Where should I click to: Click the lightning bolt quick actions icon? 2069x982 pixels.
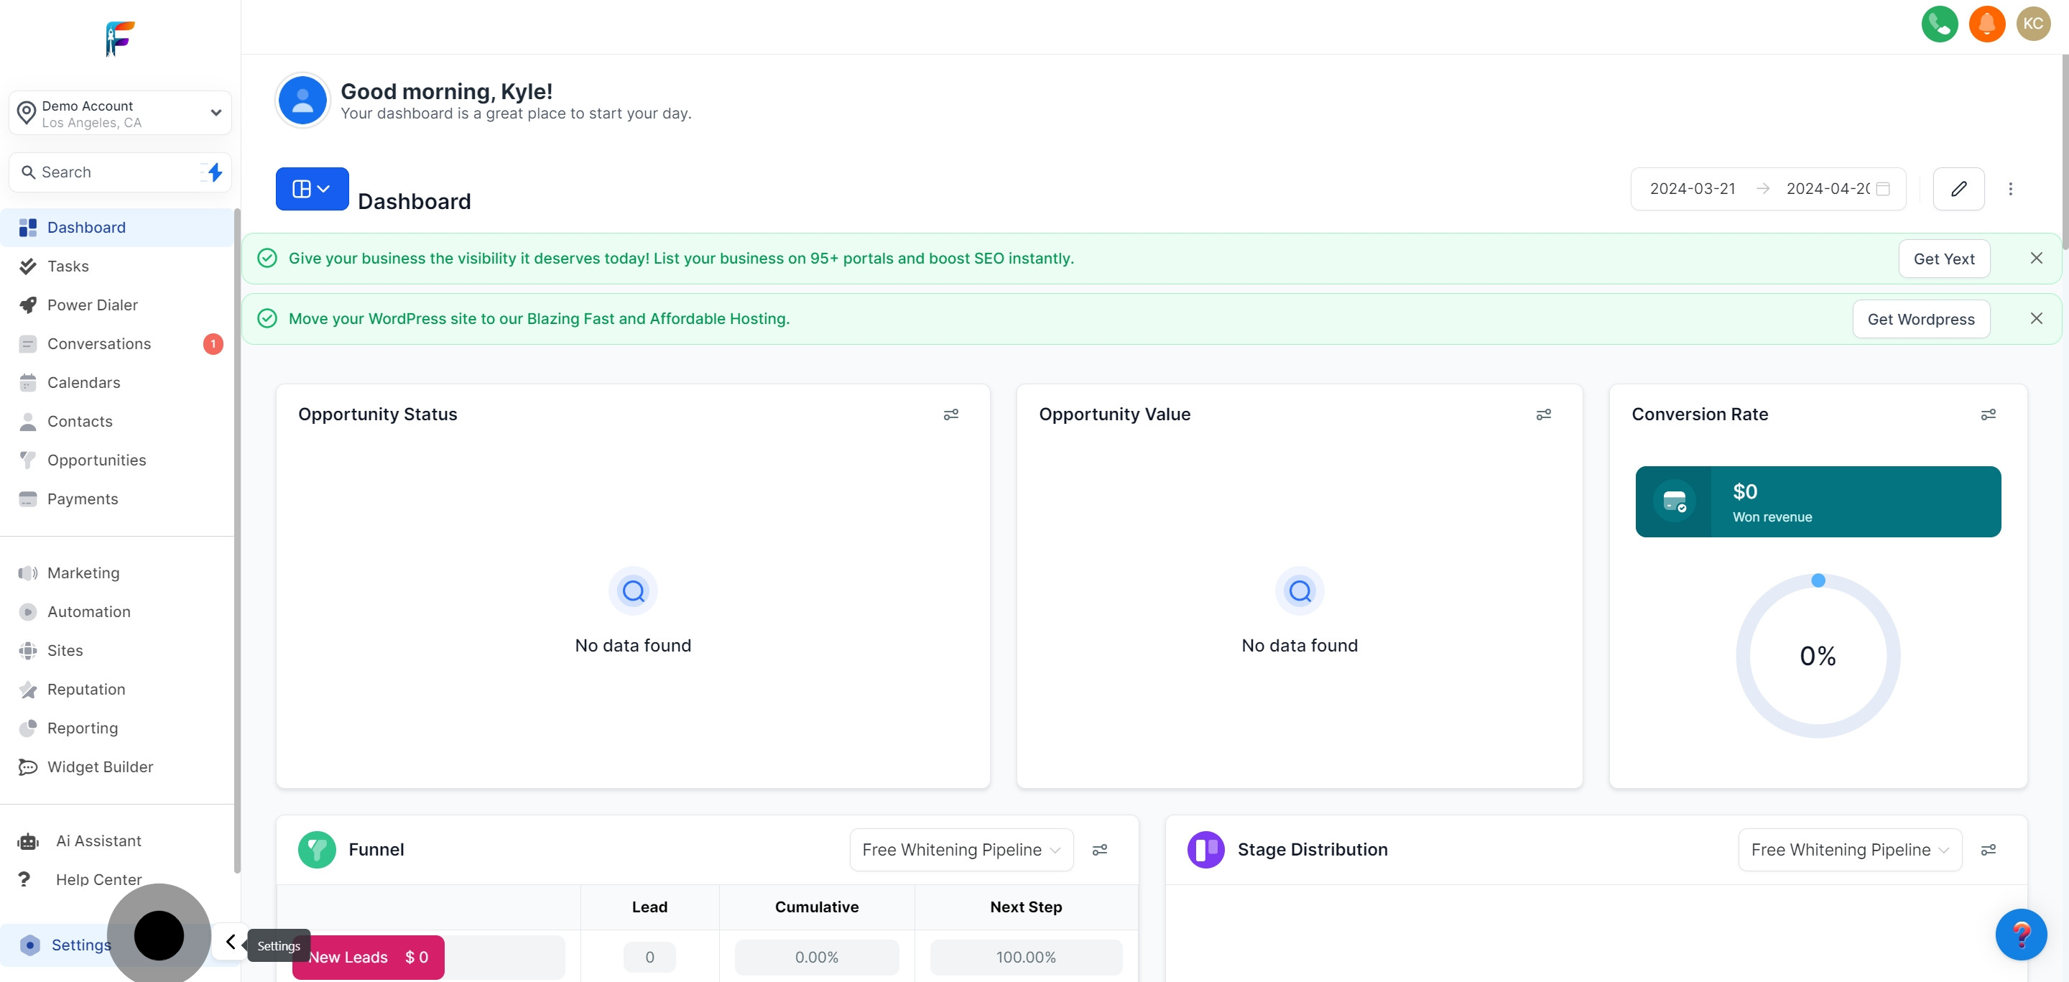click(x=213, y=172)
